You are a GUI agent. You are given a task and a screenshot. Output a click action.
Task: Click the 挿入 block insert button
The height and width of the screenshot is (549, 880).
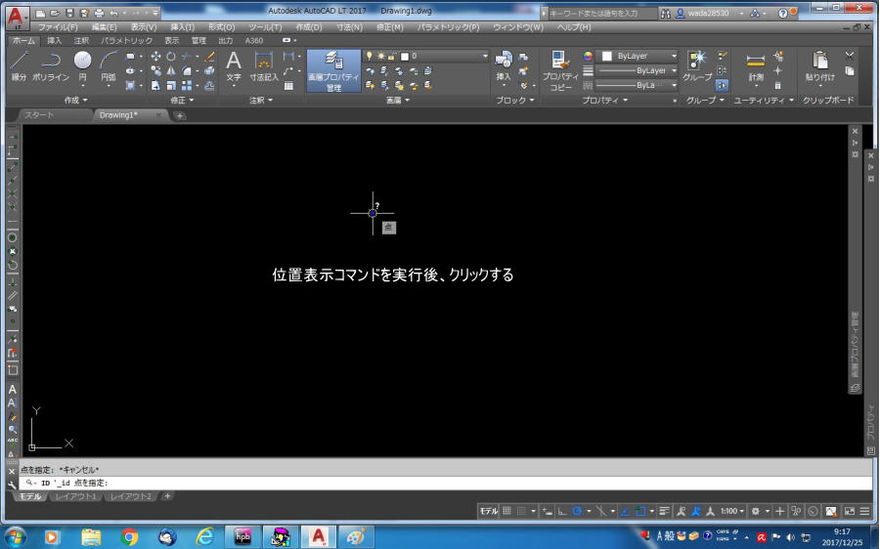(x=503, y=66)
